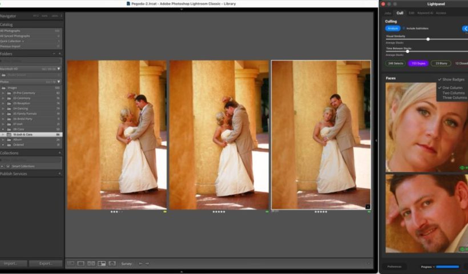468x274 pixels.
Task: Collapse the Macintosh HD volume
Action: (58, 68)
